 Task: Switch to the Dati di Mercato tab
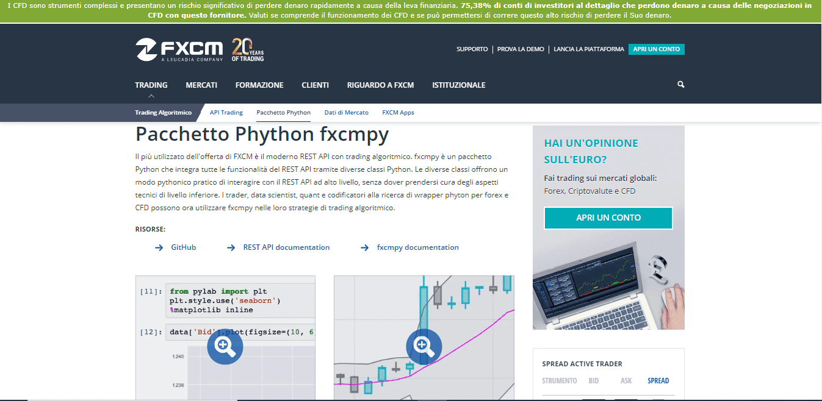[x=346, y=112]
